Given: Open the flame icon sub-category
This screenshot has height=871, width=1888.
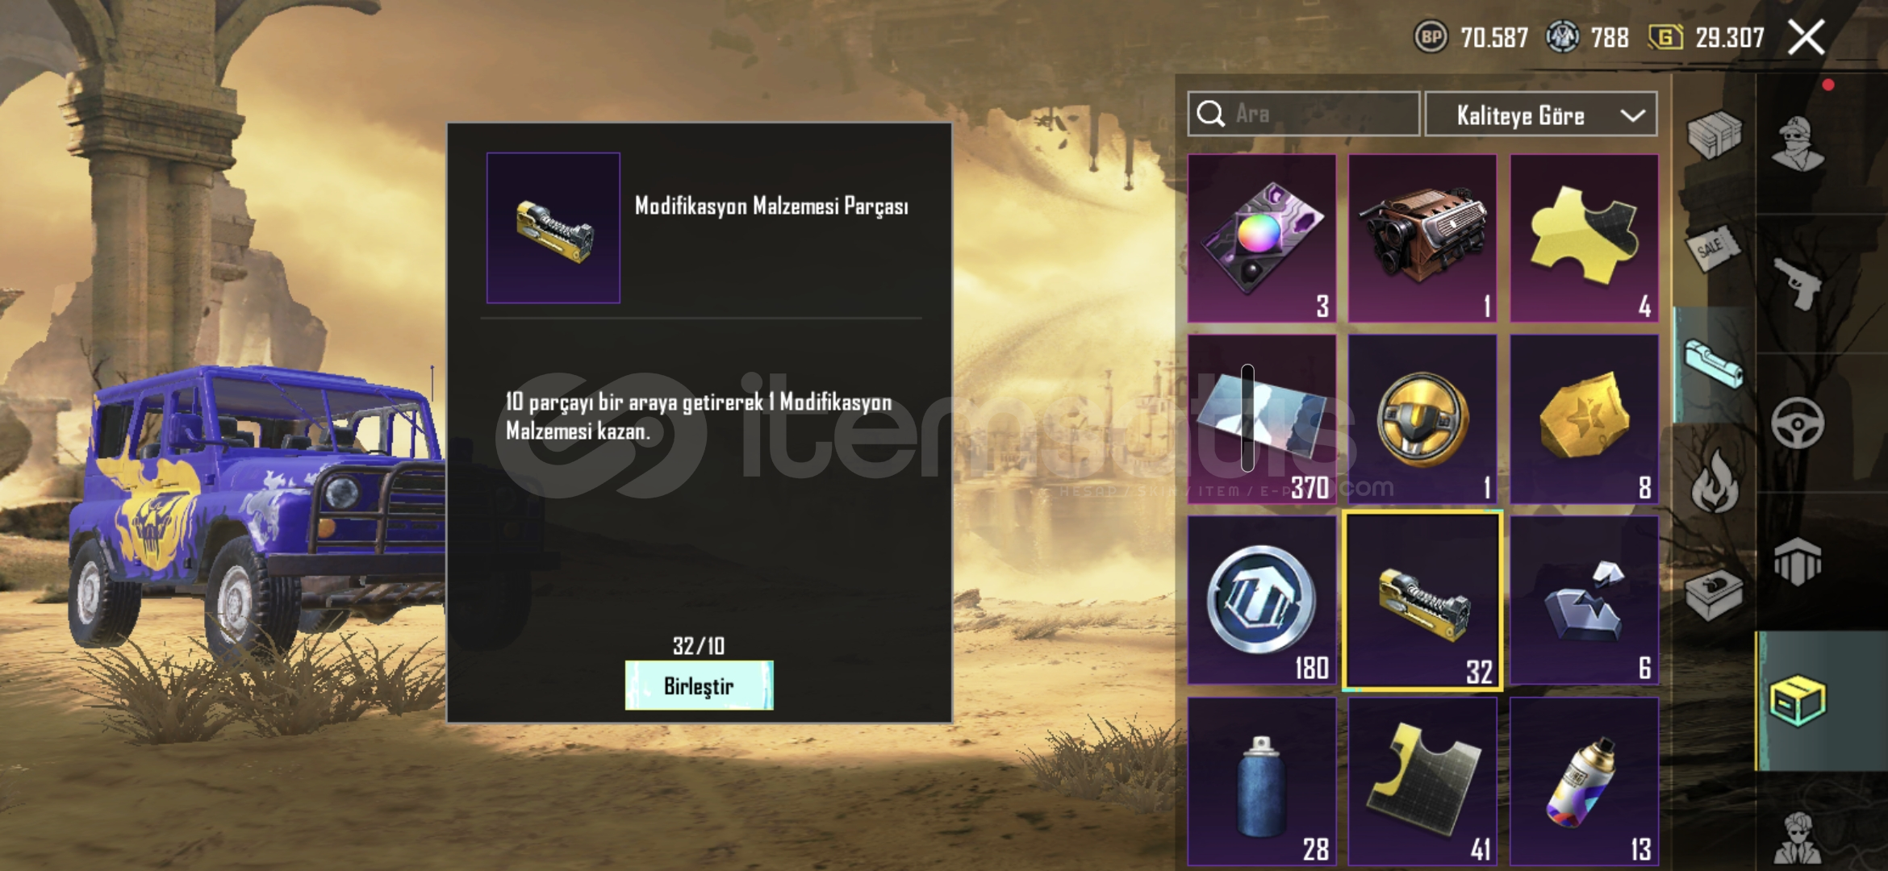Looking at the screenshot, I should pyautogui.click(x=1714, y=481).
